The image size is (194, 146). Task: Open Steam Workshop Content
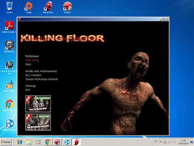42,79
